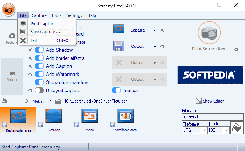Click the X icon beside Exit

[x=23, y=40]
